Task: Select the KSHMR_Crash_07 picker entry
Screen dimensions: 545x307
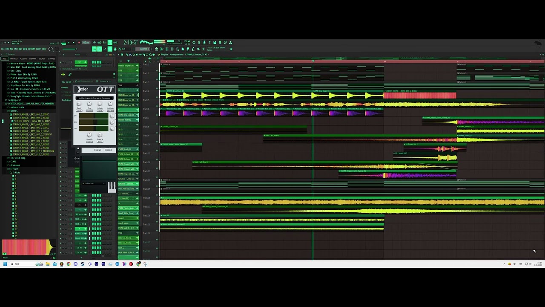Action: click(129, 149)
